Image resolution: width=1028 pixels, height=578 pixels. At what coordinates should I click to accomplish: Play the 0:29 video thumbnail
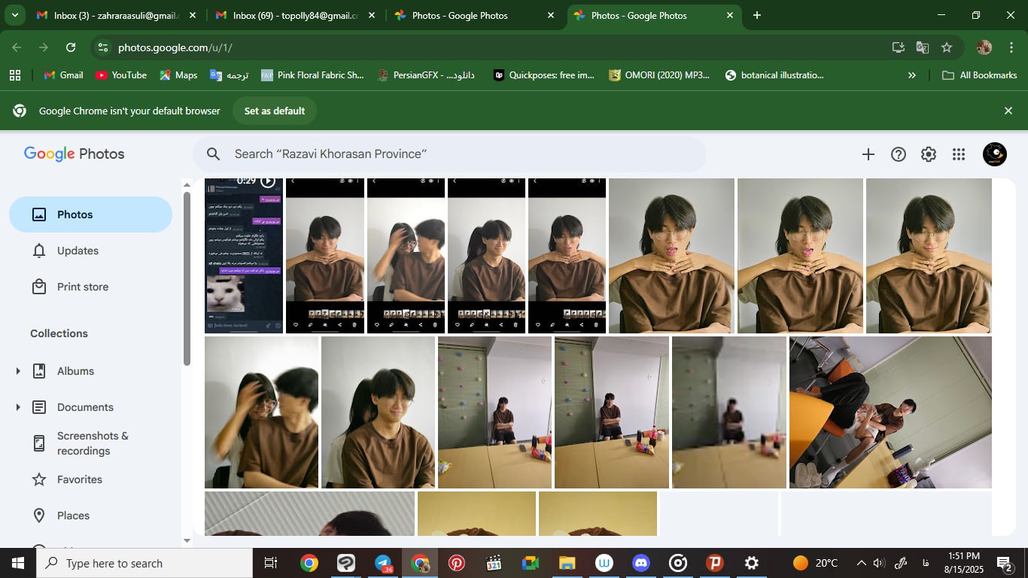(244, 256)
